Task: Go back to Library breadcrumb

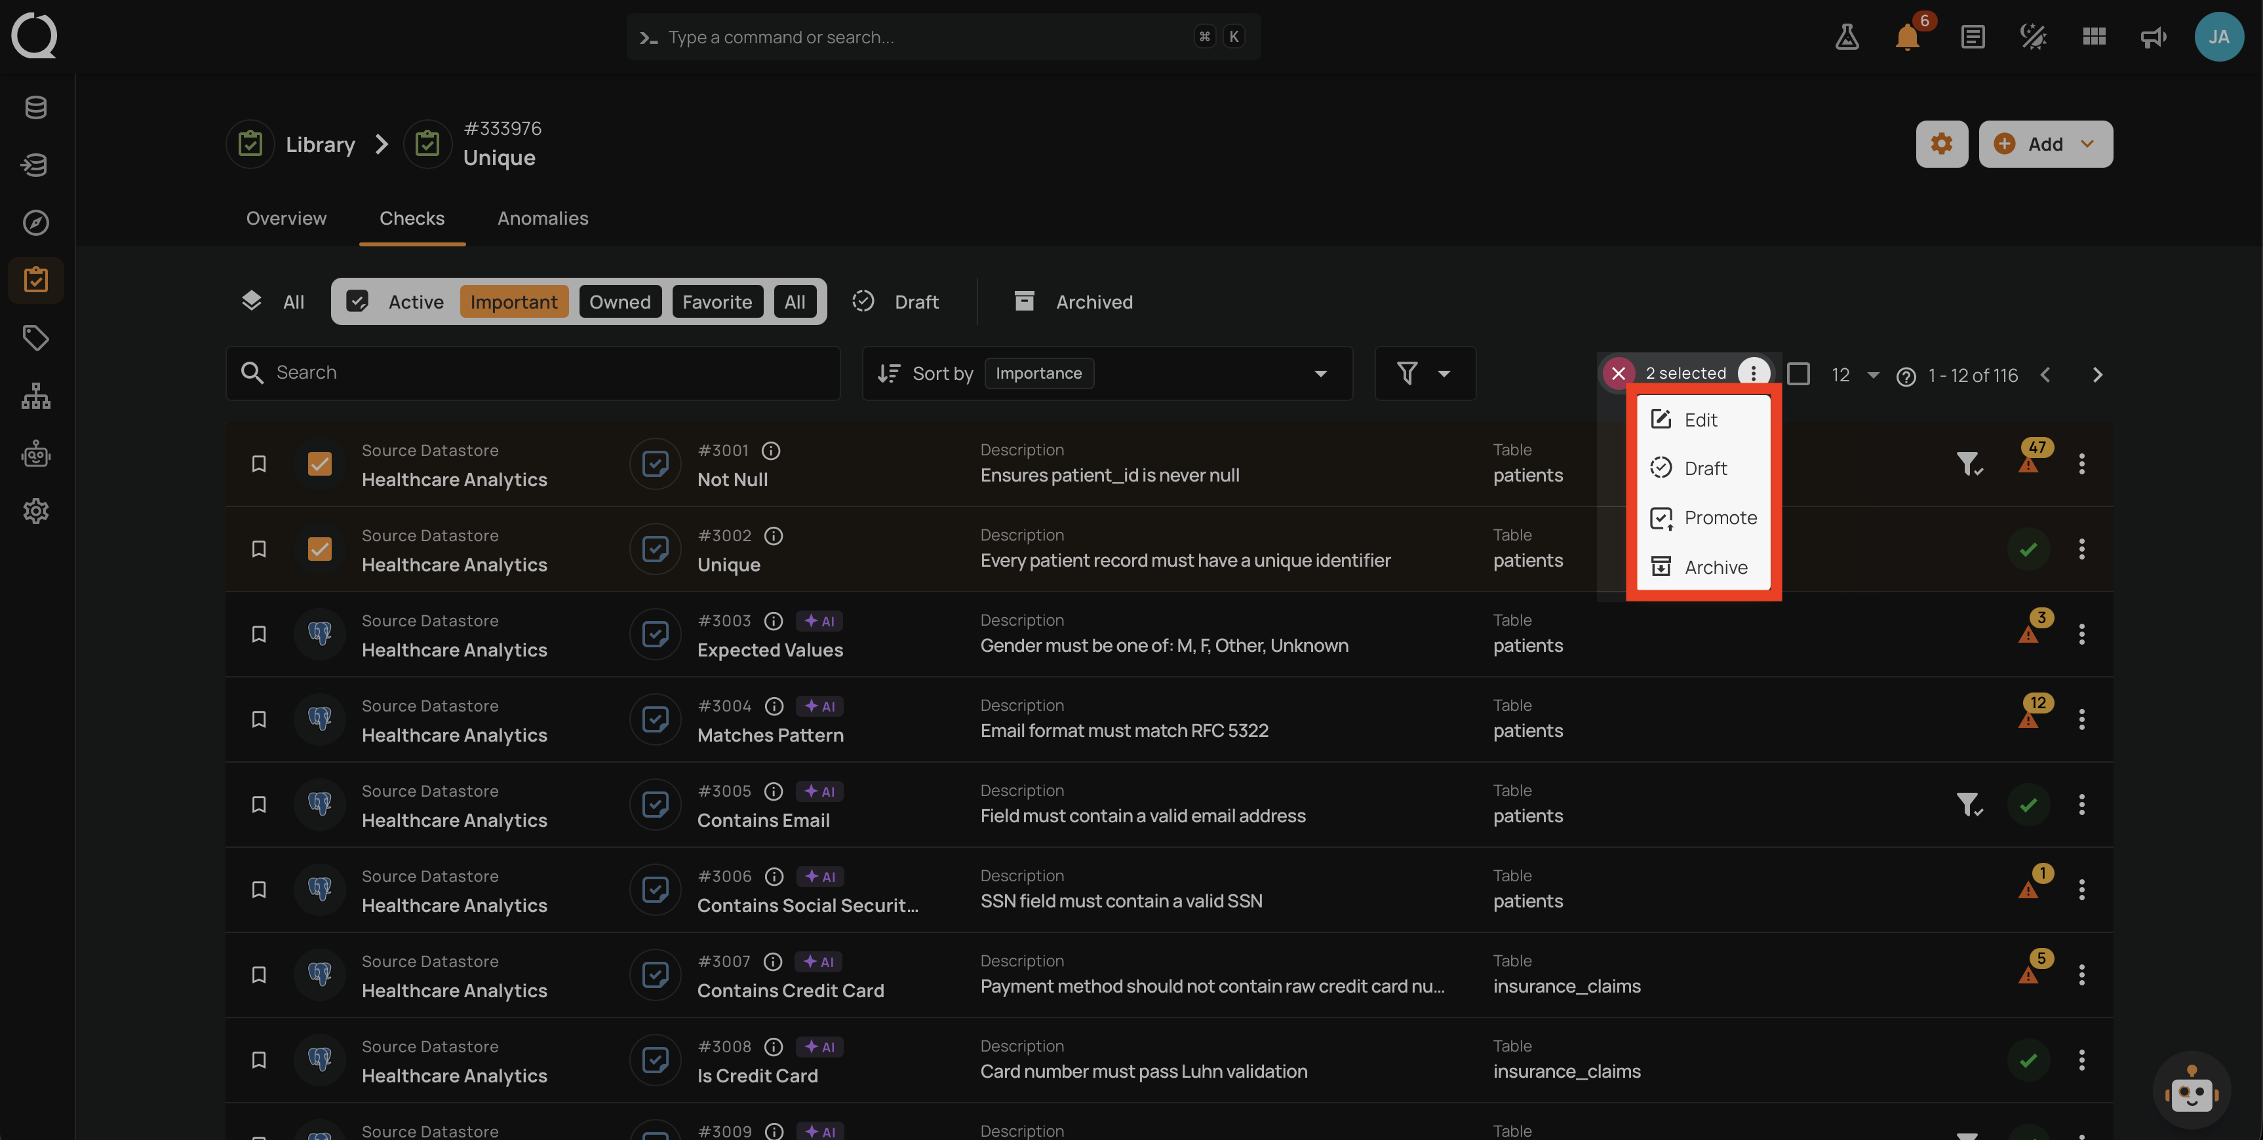Action: (x=320, y=145)
